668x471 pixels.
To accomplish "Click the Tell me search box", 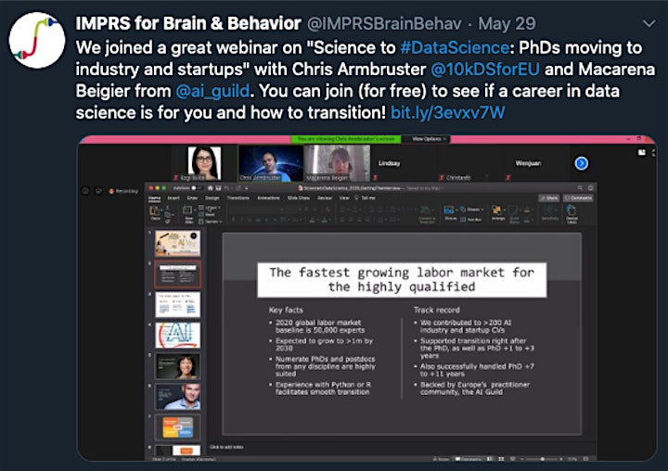I will (366, 198).
